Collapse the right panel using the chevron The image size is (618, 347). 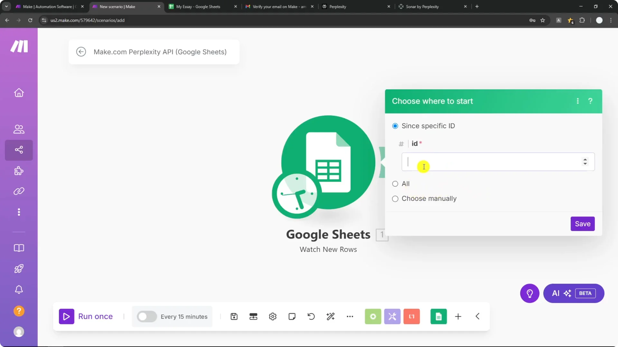pyautogui.click(x=478, y=316)
